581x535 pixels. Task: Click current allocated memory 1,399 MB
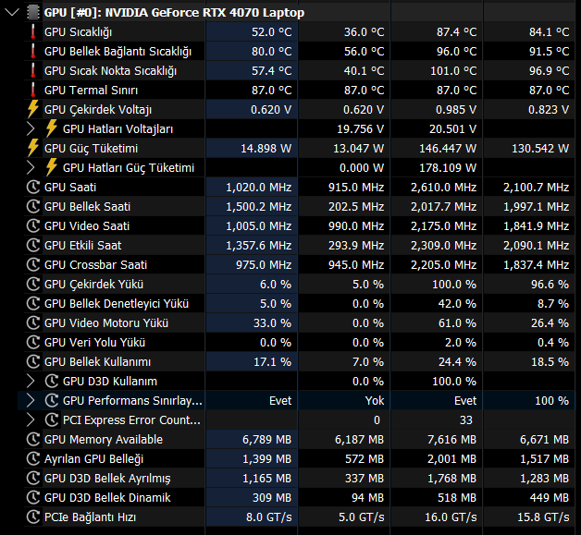tap(266, 459)
